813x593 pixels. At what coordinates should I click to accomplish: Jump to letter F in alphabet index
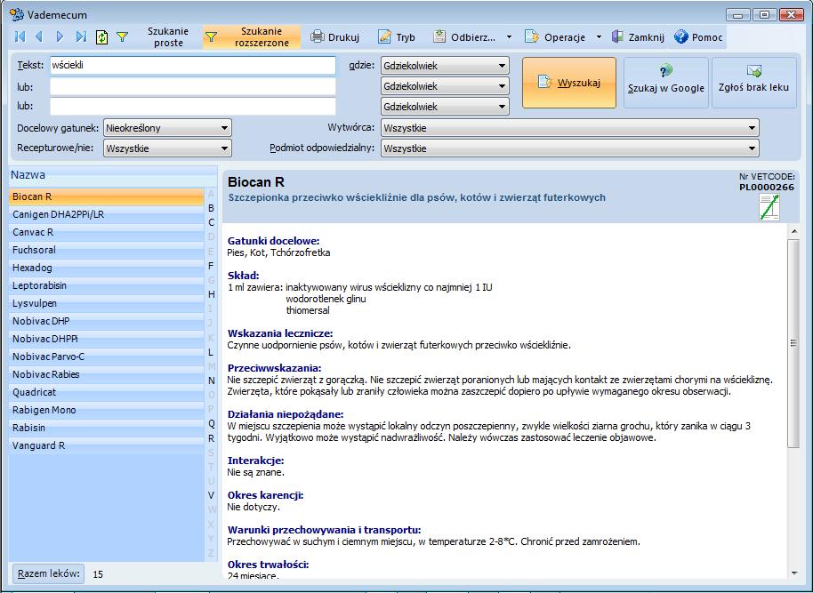point(211,266)
